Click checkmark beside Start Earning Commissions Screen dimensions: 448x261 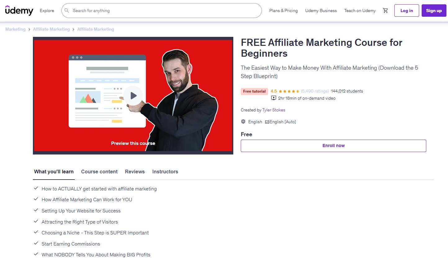(36, 243)
